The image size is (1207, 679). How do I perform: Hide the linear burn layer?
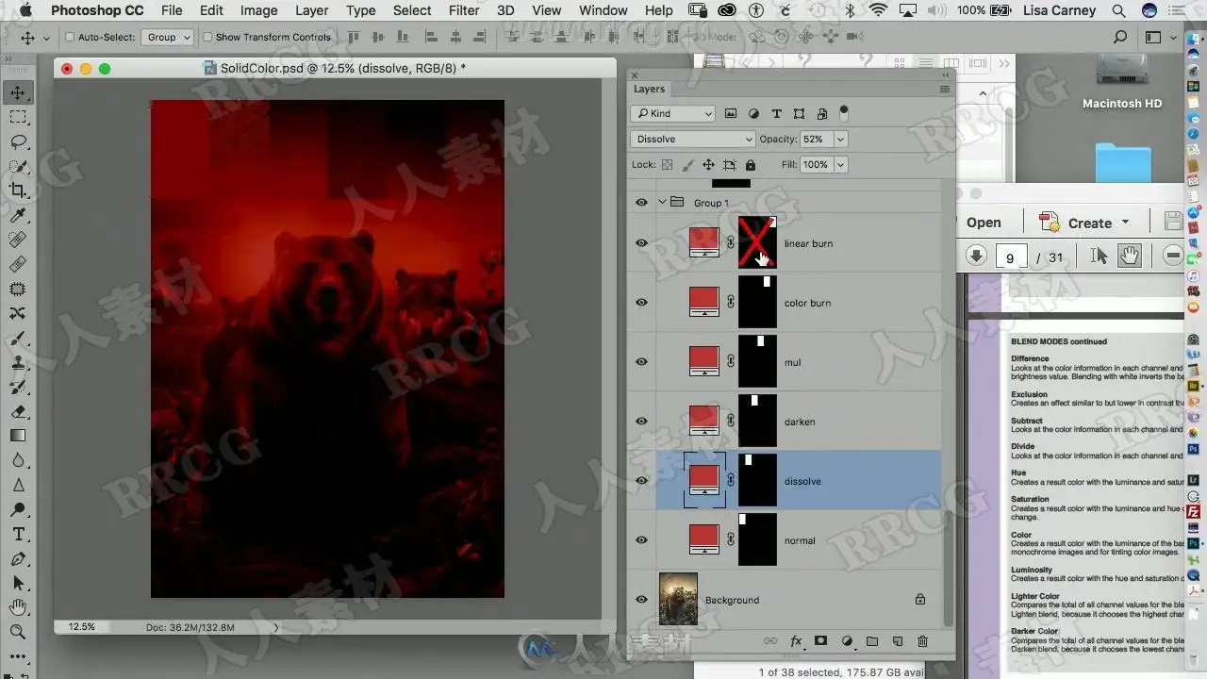[642, 243]
